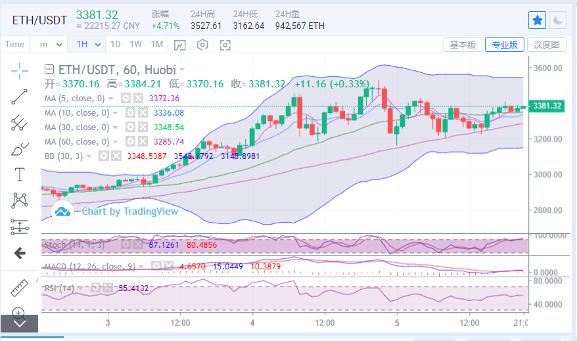Click the back arrow icon
Viewport: 577px width, 341px height.
point(20,253)
